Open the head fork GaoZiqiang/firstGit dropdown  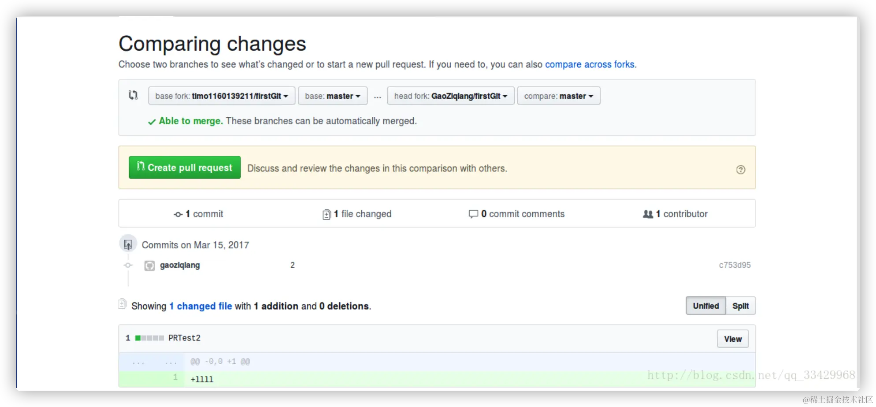[x=451, y=96]
